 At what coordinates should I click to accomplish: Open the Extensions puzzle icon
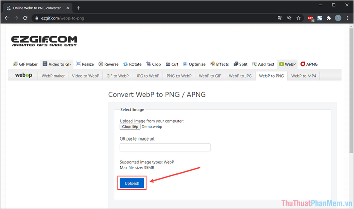click(x=329, y=18)
